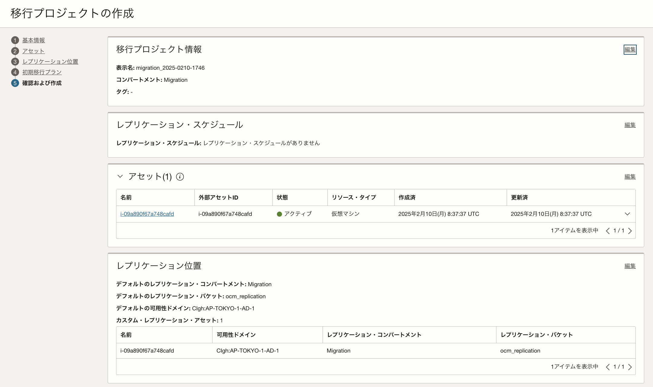Click step 4 circle for 初期移行プラン
This screenshot has height=387, width=653.
(x=15, y=72)
